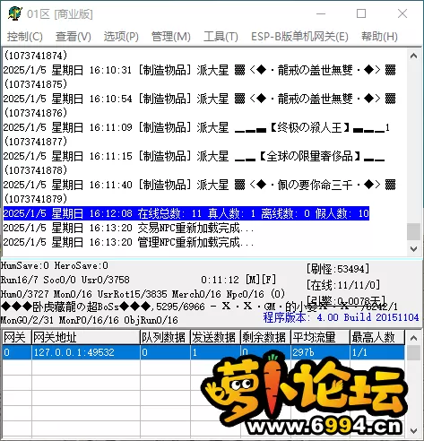Click the HumSave:0 HeroSave:0 status line

[55, 265]
